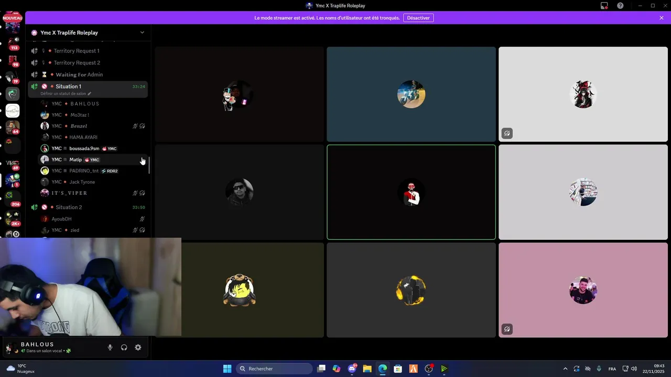Open User Settings gear icon

point(138,347)
